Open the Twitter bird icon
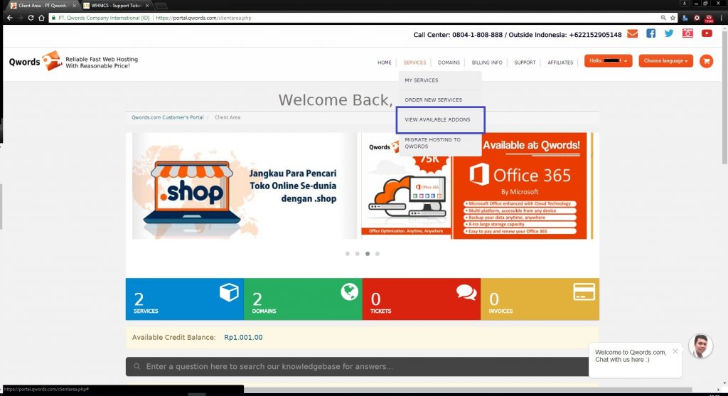Image resolution: width=728 pixels, height=396 pixels. coord(669,33)
